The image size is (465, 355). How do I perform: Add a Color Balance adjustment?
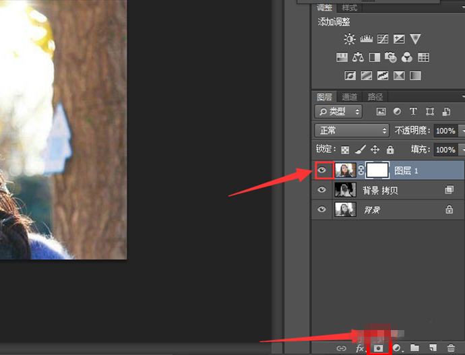click(358, 57)
